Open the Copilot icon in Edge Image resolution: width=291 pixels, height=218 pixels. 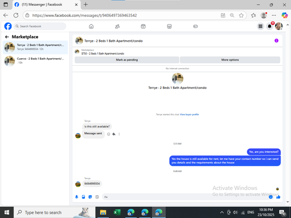(x=285, y=15)
